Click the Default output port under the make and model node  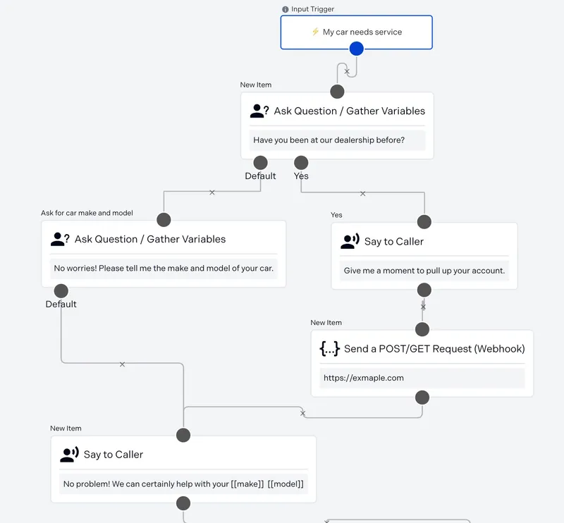click(61, 291)
